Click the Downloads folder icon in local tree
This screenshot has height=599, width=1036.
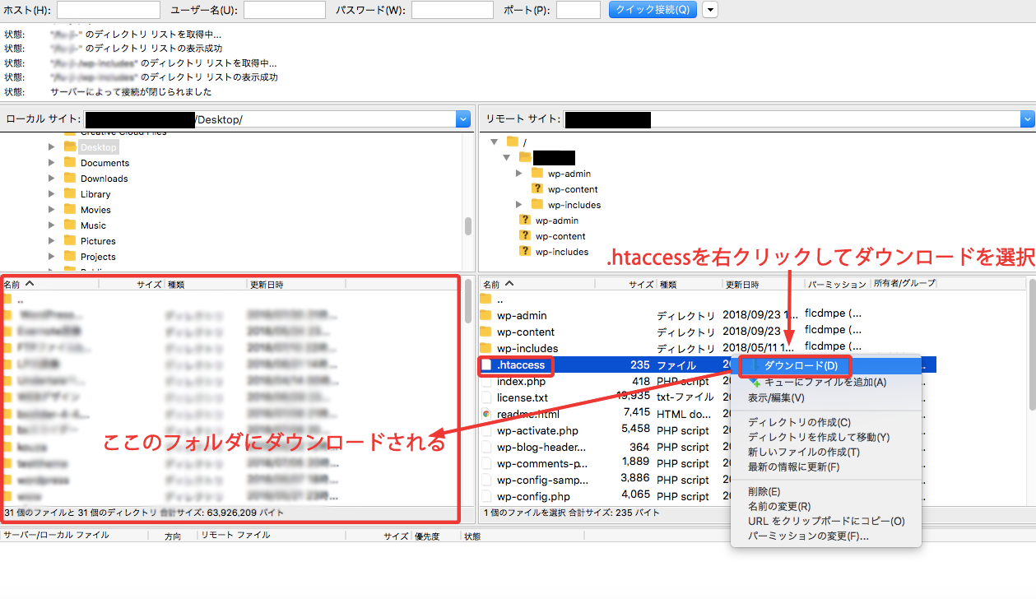70,179
